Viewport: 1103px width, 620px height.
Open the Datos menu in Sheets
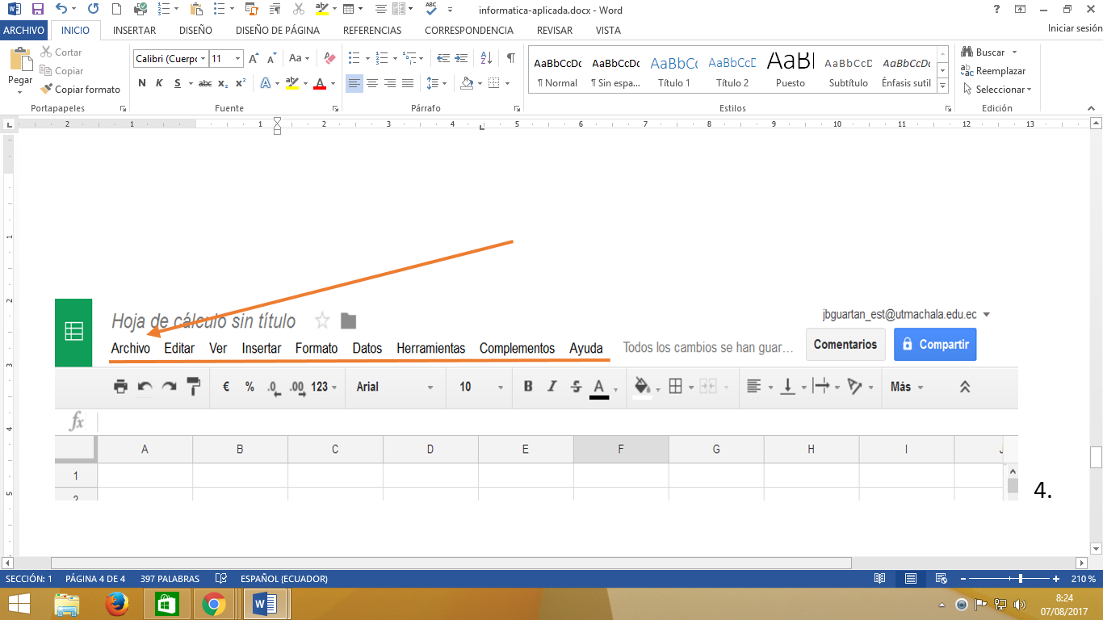pos(367,348)
